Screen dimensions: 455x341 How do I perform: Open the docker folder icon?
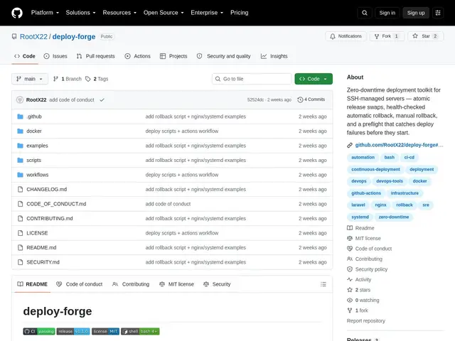click(x=20, y=131)
